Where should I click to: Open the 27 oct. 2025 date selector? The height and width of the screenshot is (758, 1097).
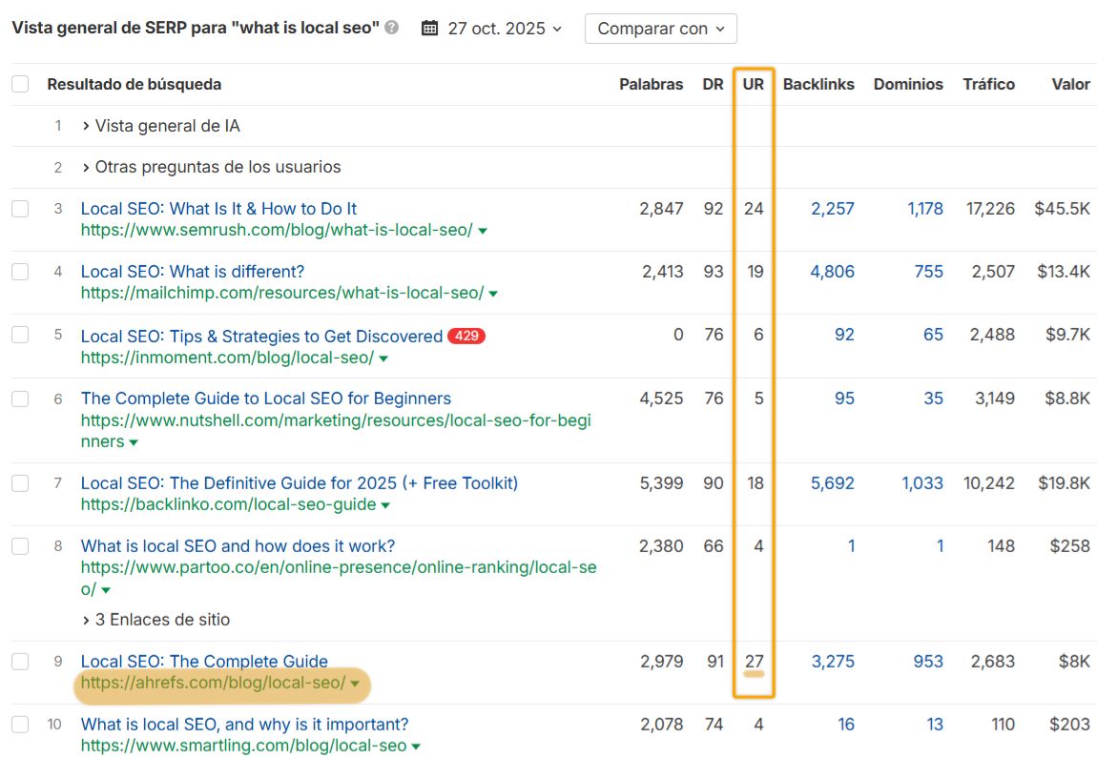point(489,28)
